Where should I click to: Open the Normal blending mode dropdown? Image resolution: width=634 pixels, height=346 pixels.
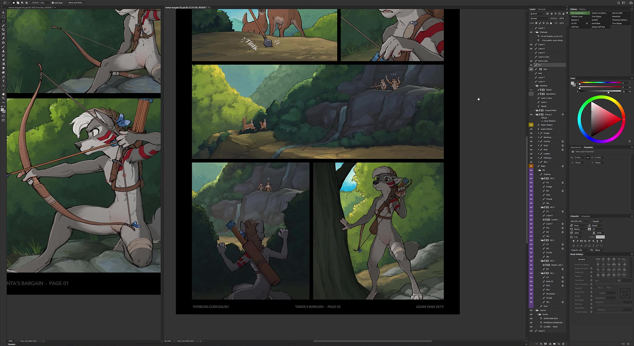tap(539, 18)
